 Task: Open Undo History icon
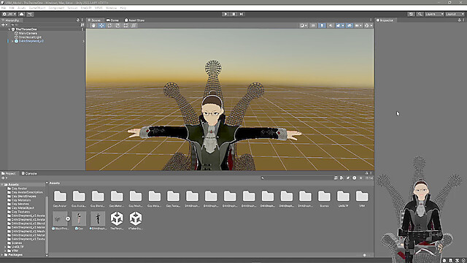click(x=411, y=14)
